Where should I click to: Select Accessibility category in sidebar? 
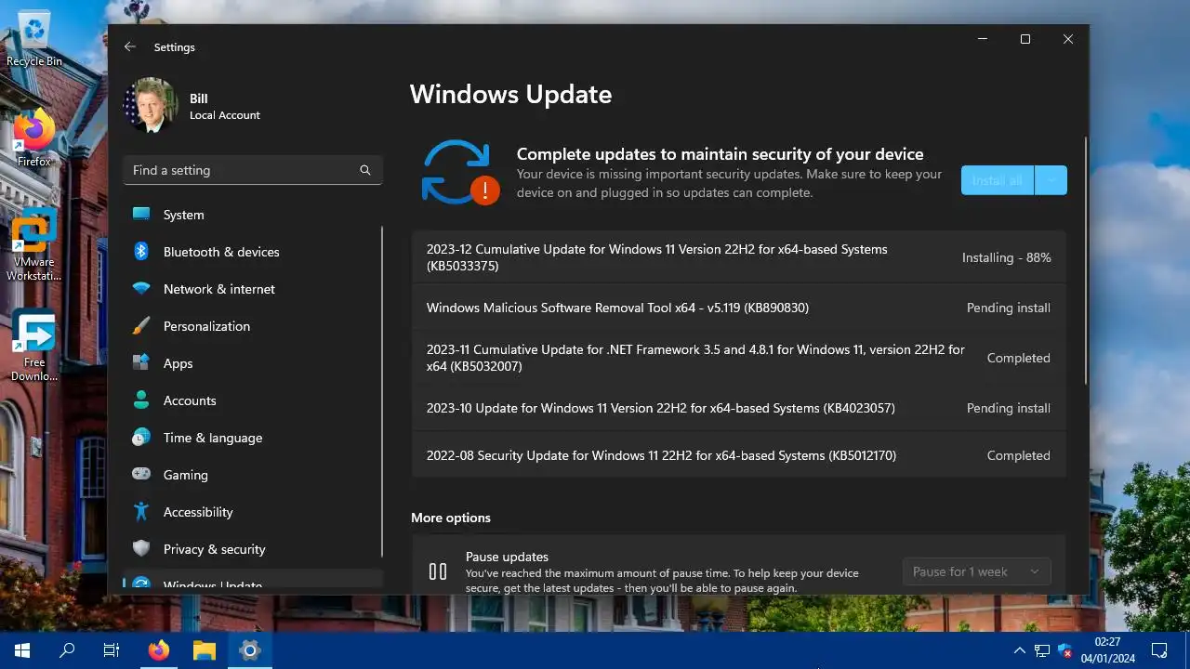click(x=252, y=512)
